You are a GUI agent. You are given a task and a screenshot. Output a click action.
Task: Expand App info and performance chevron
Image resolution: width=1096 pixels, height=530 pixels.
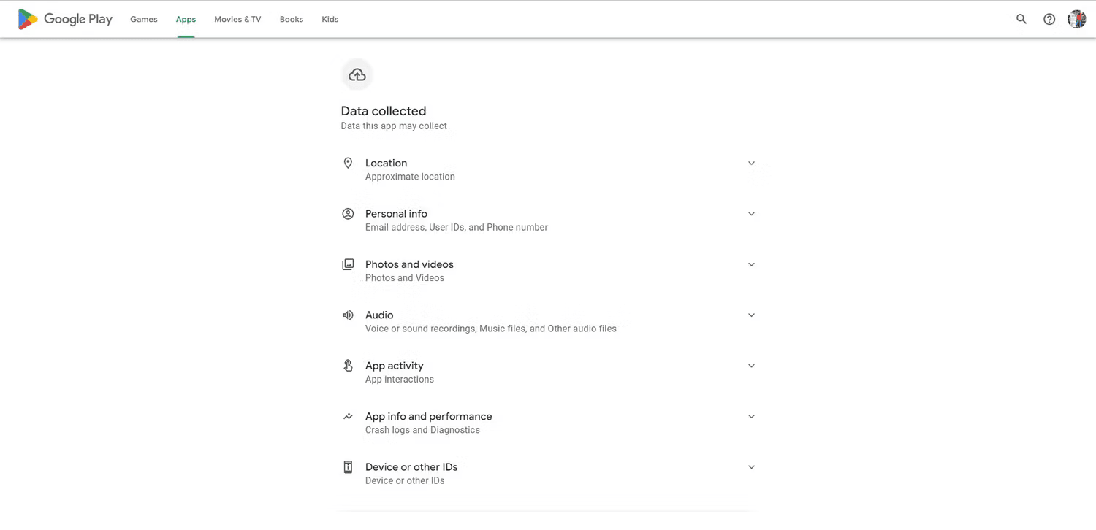[x=751, y=416]
